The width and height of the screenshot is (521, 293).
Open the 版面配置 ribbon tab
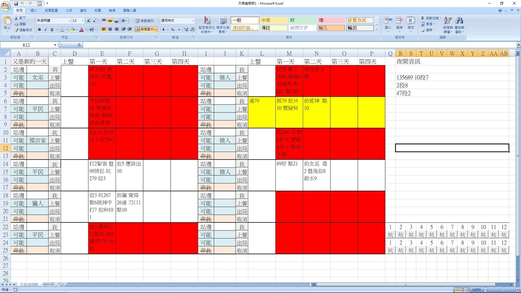point(51,10)
